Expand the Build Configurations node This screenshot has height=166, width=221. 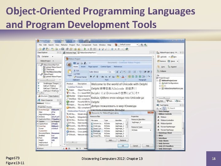click(x=160, y=83)
